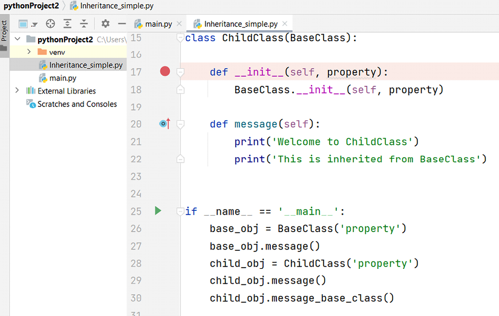499x316 pixels.
Task: Open the Project view dropdown icon
Action: click(x=28, y=24)
